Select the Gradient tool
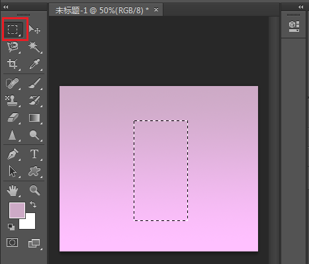Screen dimensions: 309x264 [34, 118]
